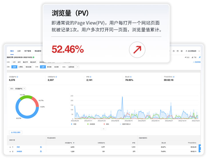Click the red upward trend arrow icon

137,50
